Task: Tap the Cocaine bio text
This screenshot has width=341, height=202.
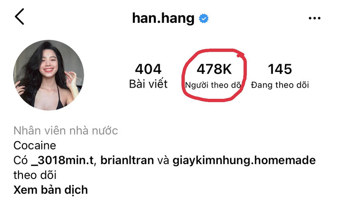Action: pos(35,146)
